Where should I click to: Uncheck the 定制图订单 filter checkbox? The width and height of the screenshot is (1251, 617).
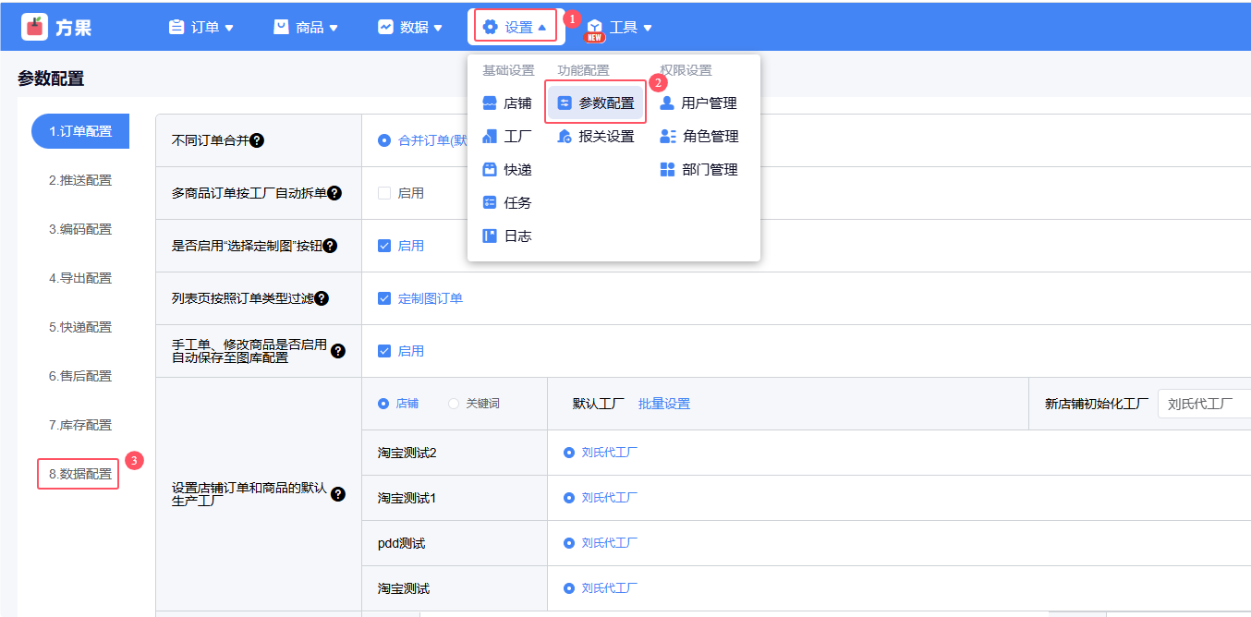coord(384,298)
